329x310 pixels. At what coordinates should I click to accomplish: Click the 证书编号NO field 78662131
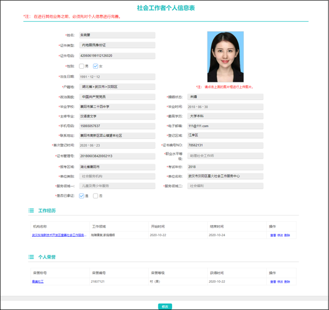coord(225,145)
